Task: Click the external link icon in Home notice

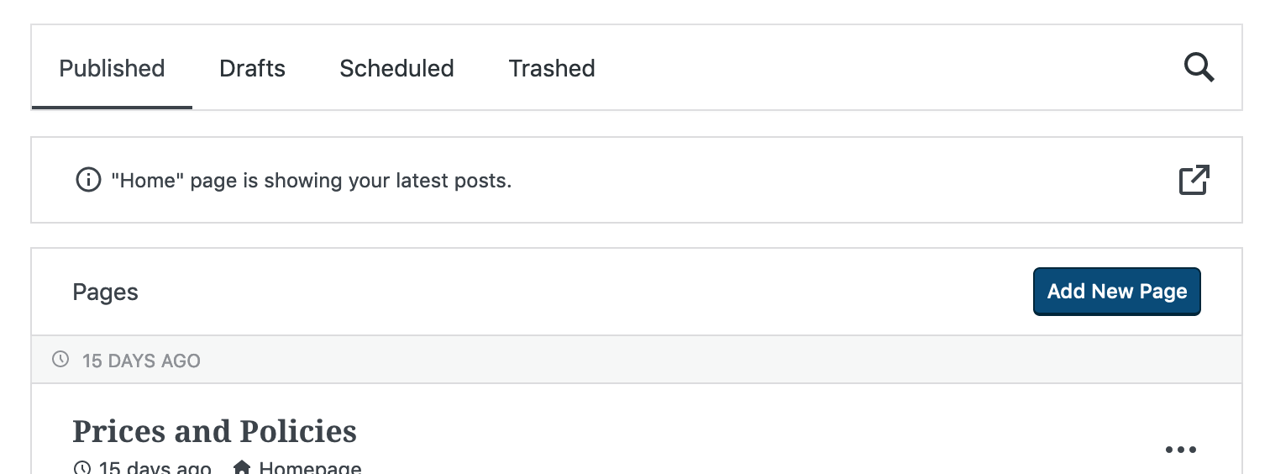Action: tap(1194, 180)
